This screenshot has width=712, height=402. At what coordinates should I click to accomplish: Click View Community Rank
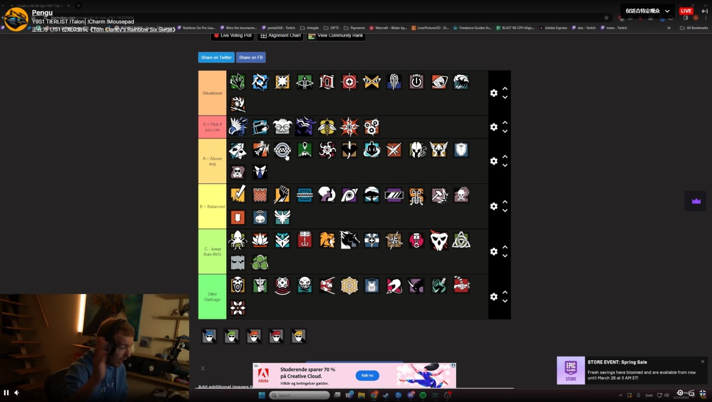point(336,36)
